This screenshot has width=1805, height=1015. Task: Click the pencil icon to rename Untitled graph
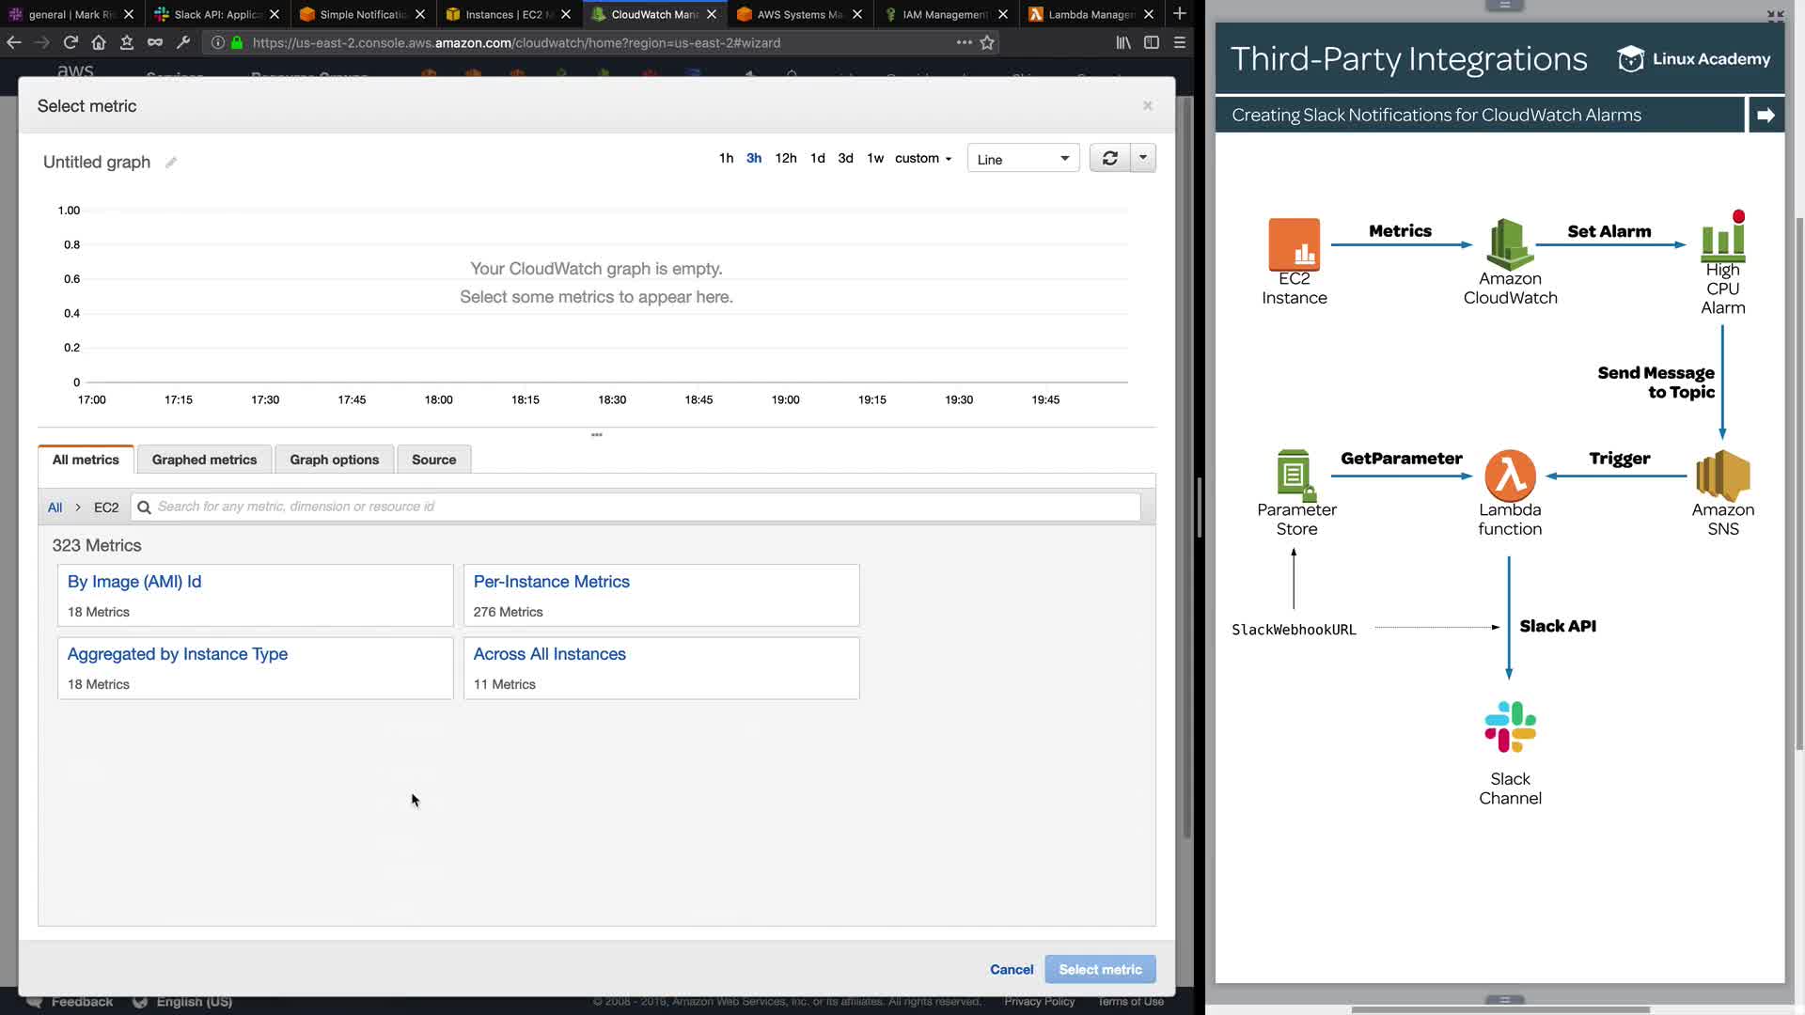click(x=171, y=163)
